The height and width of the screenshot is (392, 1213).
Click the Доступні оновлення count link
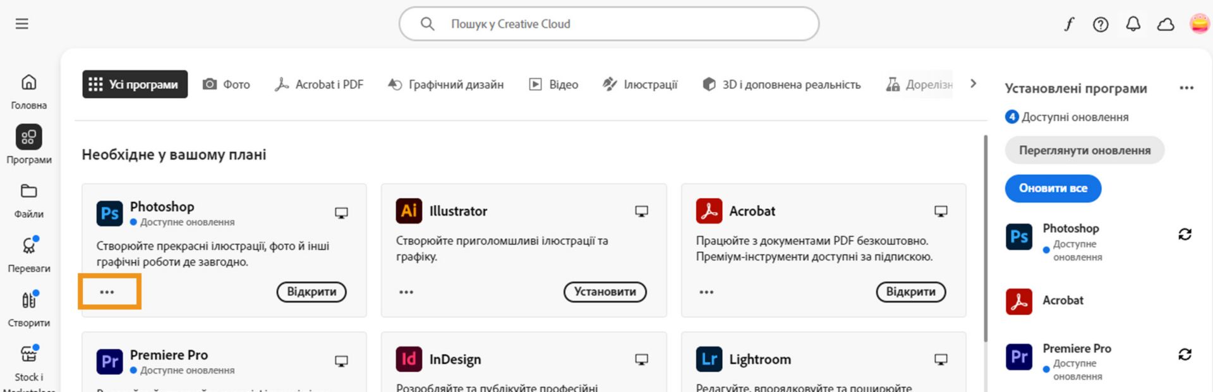pos(1067,117)
